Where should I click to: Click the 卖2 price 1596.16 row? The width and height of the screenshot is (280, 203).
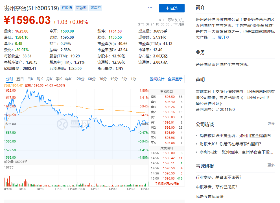[x=167, y=112]
